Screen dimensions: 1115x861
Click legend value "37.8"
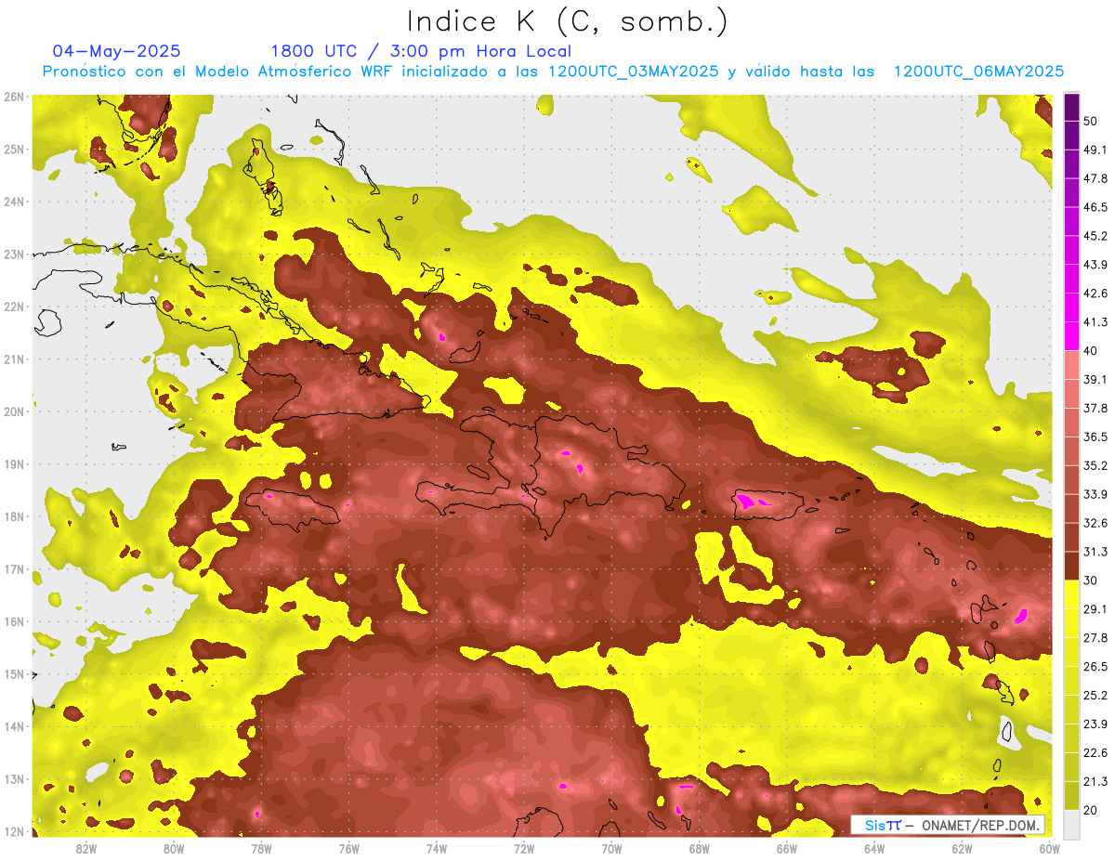click(x=1095, y=408)
